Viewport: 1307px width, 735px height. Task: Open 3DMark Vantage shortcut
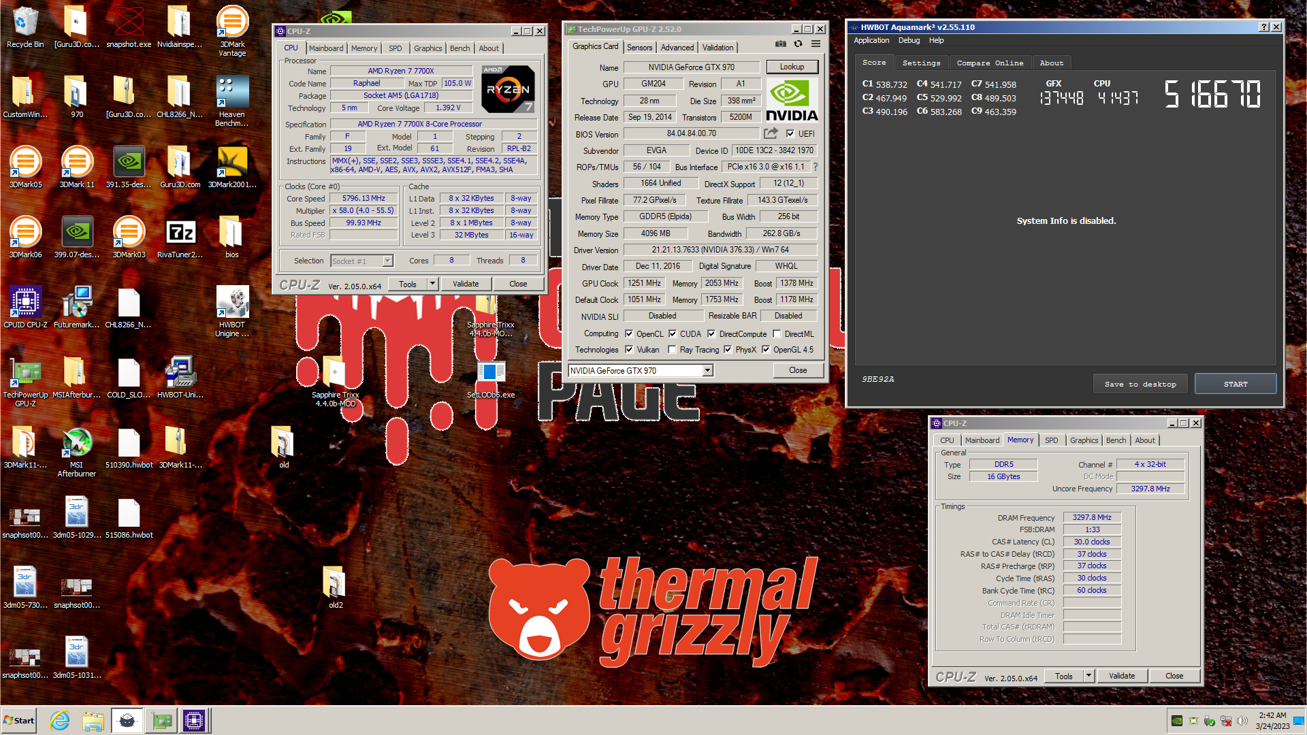point(232,31)
